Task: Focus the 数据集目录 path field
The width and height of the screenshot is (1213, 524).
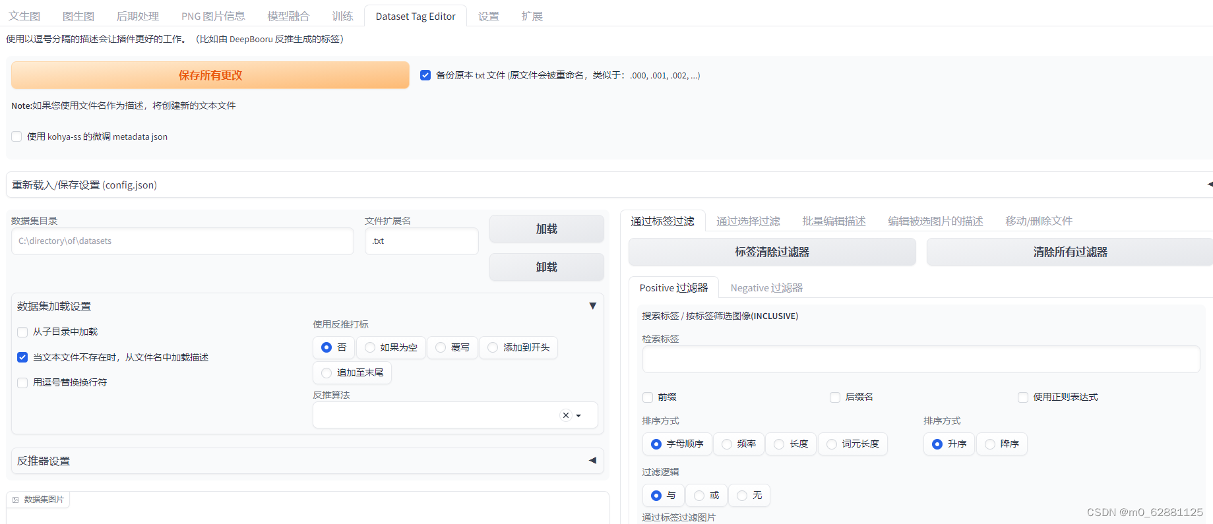Action: (183, 241)
